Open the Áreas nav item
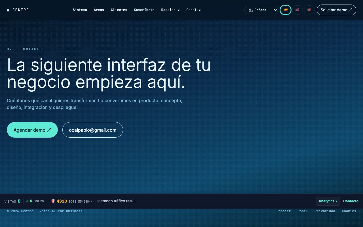This screenshot has width=363, height=227. tap(99, 10)
